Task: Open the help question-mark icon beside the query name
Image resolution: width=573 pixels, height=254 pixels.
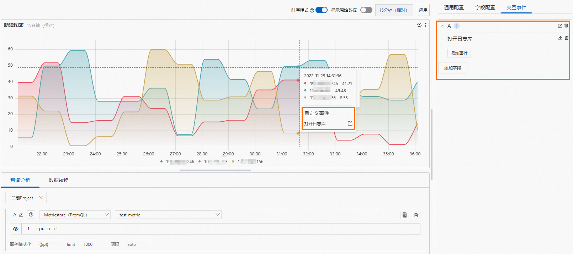Action: coord(31,215)
